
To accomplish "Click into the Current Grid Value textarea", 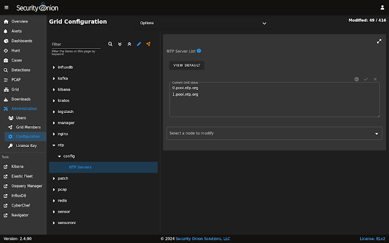I will coord(274,100).
